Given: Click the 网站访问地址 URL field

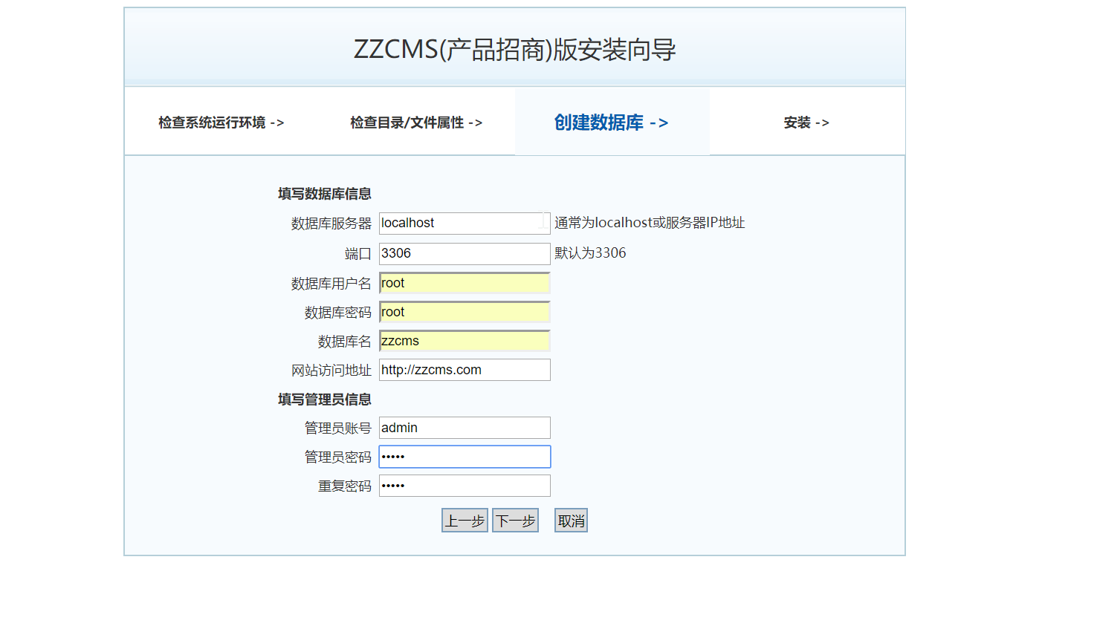Looking at the screenshot, I should pyautogui.click(x=465, y=370).
